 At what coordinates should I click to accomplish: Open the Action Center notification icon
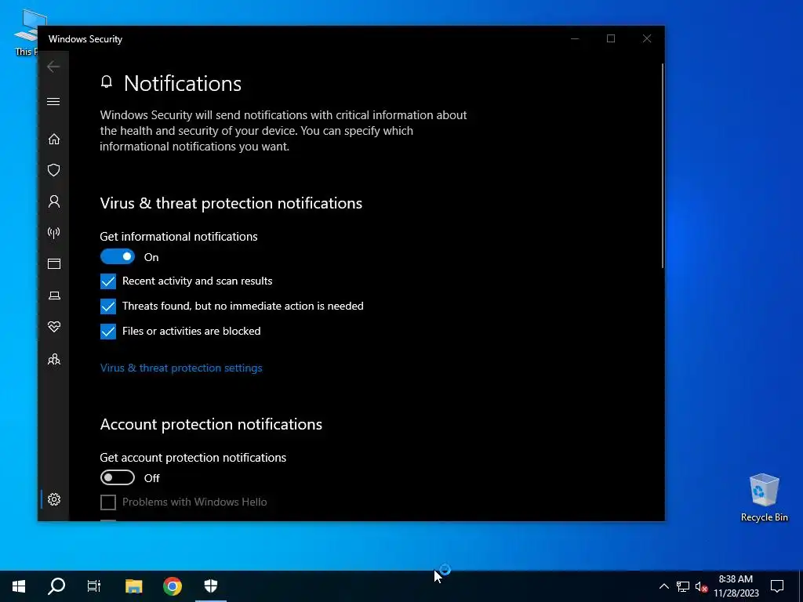[777, 586]
